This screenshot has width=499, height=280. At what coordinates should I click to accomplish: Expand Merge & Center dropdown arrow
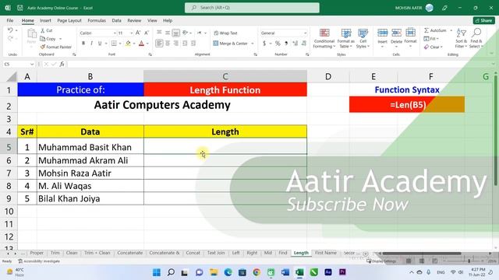[x=253, y=44]
